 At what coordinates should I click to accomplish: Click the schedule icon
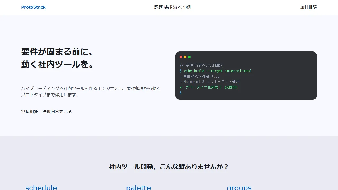click(x=41, y=187)
